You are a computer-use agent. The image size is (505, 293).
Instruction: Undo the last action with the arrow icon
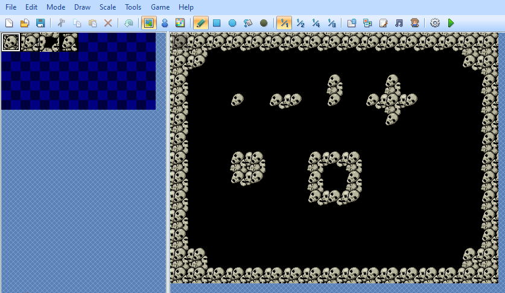click(x=129, y=23)
